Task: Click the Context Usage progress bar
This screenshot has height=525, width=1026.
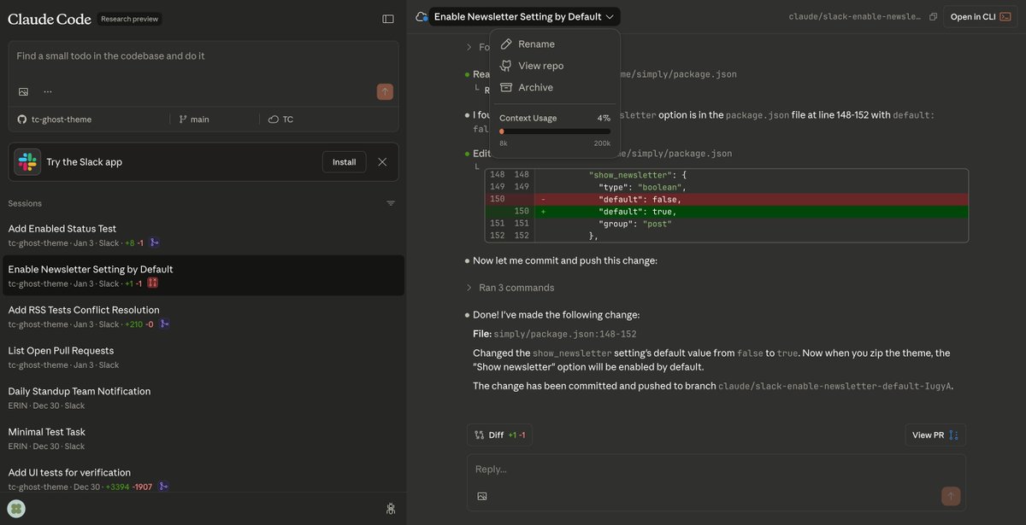Action: [x=554, y=131]
